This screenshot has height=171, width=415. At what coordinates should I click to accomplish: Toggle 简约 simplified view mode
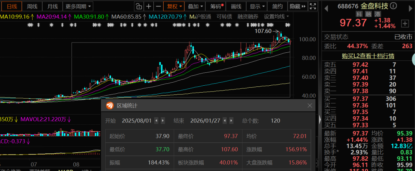pos(277,6)
